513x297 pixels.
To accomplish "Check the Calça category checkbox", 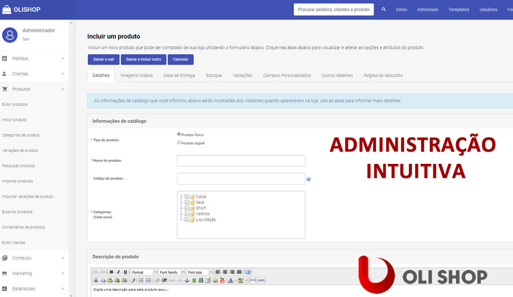I will coord(187,197).
